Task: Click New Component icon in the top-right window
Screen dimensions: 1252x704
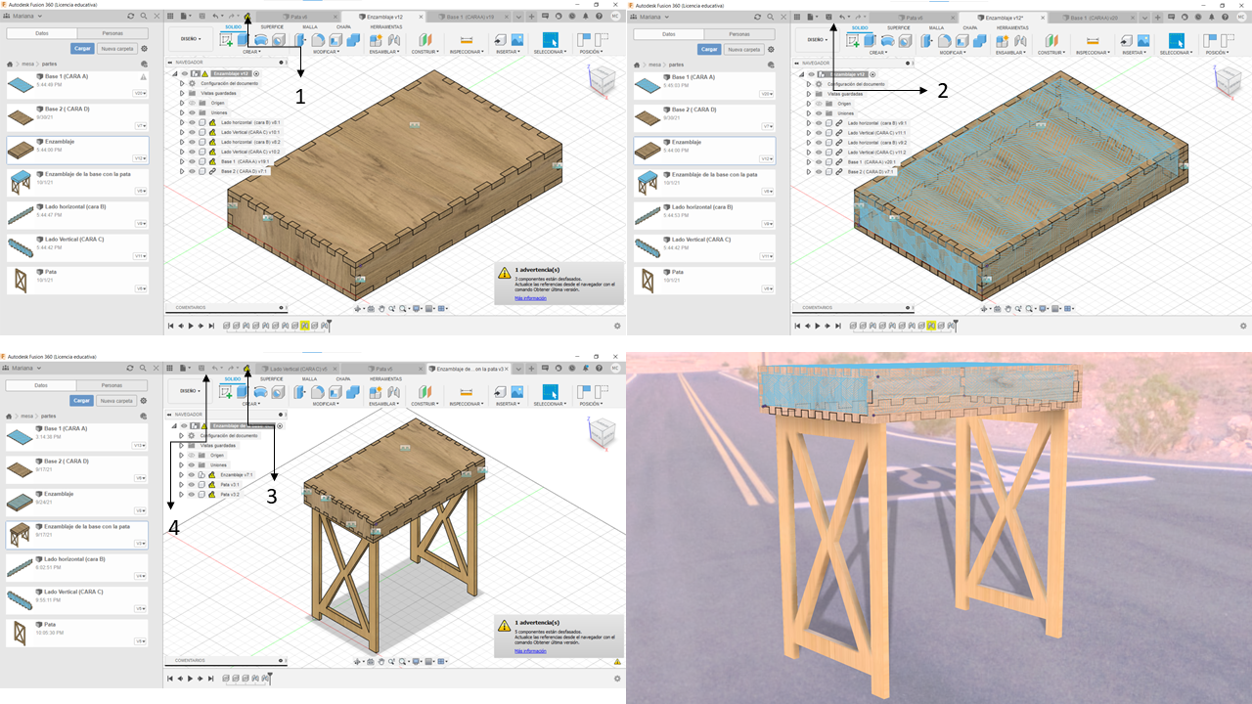Action: click(x=1004, y=40)
